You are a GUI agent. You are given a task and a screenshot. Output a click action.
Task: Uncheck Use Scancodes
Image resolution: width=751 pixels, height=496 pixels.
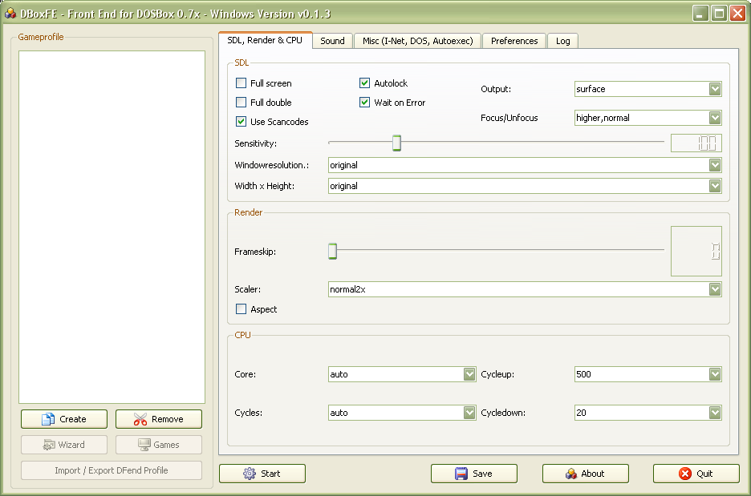tap(241, 122)
